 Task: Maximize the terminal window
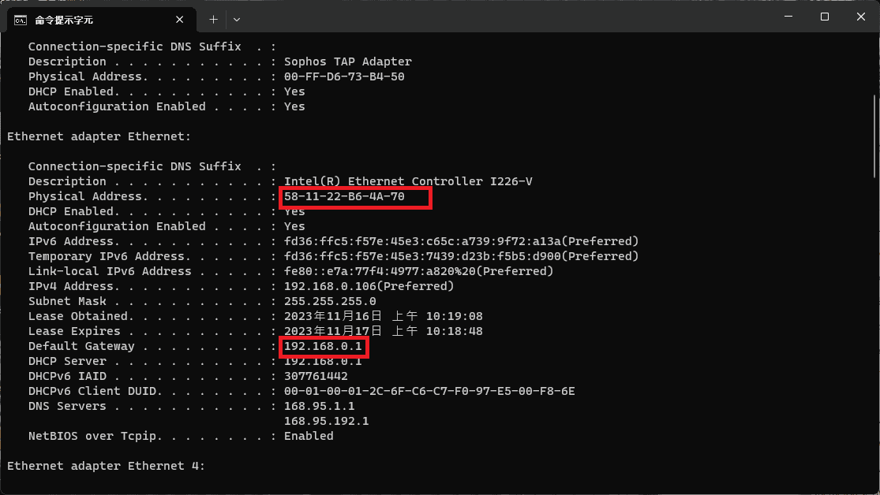coord(825,17)
